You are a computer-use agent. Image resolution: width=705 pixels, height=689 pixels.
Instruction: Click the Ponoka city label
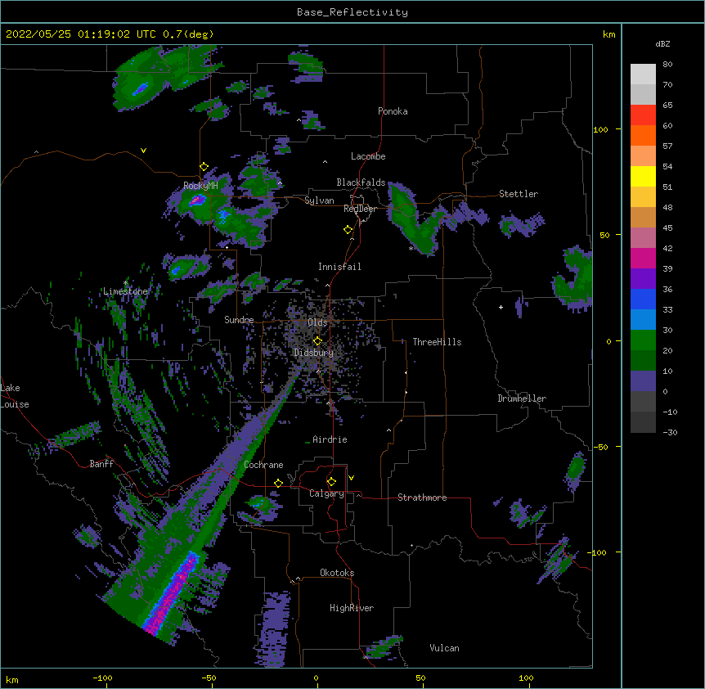393,111
